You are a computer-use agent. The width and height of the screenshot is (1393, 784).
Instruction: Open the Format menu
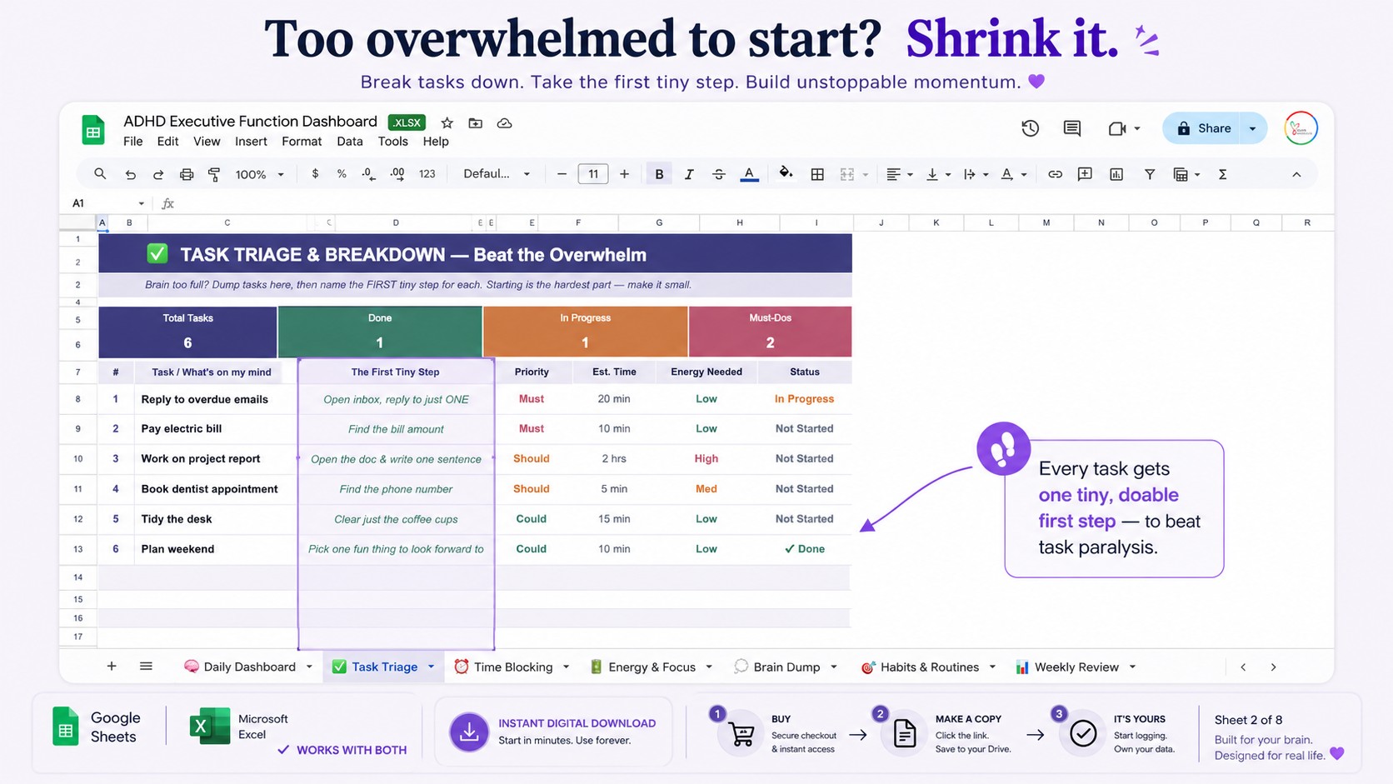pyautogui.click(x=302, y=142)
